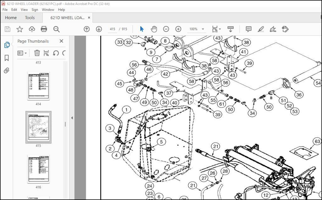Go to the next page arrow
The width and height of the screenshot is (322, 200).
click(99, 29)
